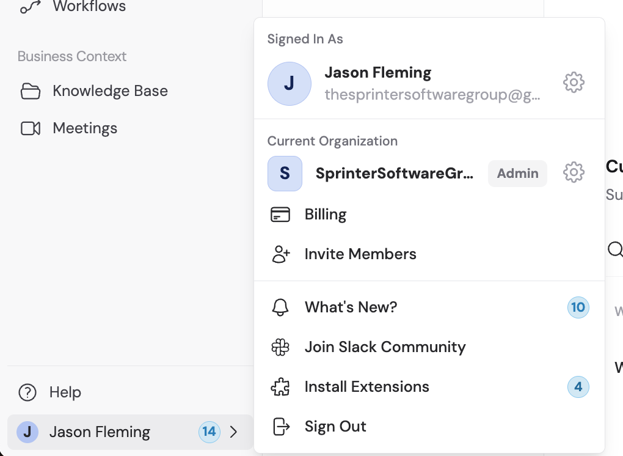Select the Workflows icon in sidebar

27,5
